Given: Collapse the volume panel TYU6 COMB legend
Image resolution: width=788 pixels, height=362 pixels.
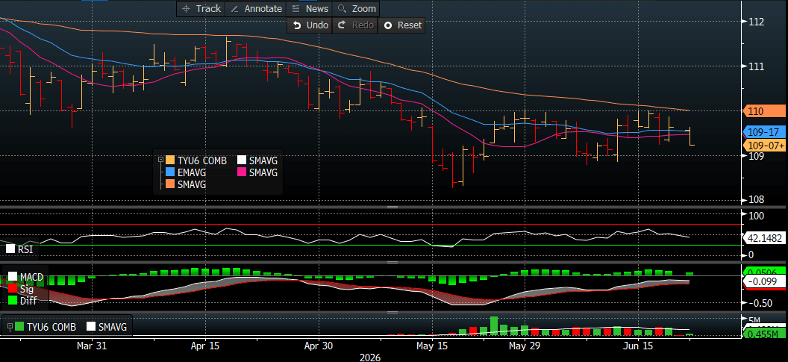Looking at the screenshot, I should (x=10, y=327).
